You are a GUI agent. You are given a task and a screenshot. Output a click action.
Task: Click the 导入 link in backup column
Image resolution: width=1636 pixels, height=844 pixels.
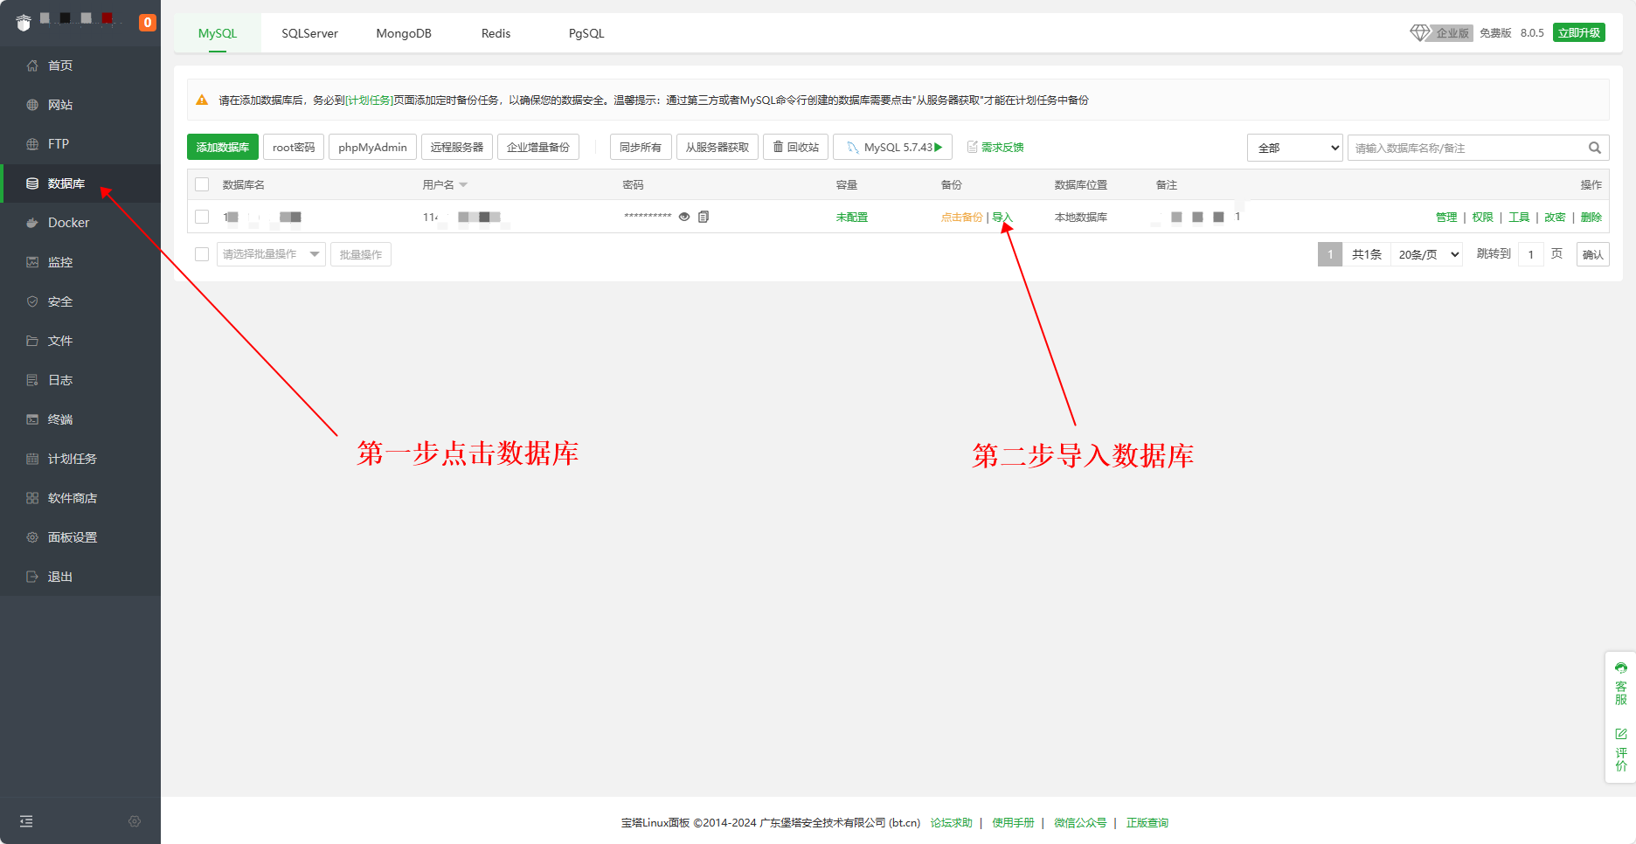click(x=1002, y=217)
